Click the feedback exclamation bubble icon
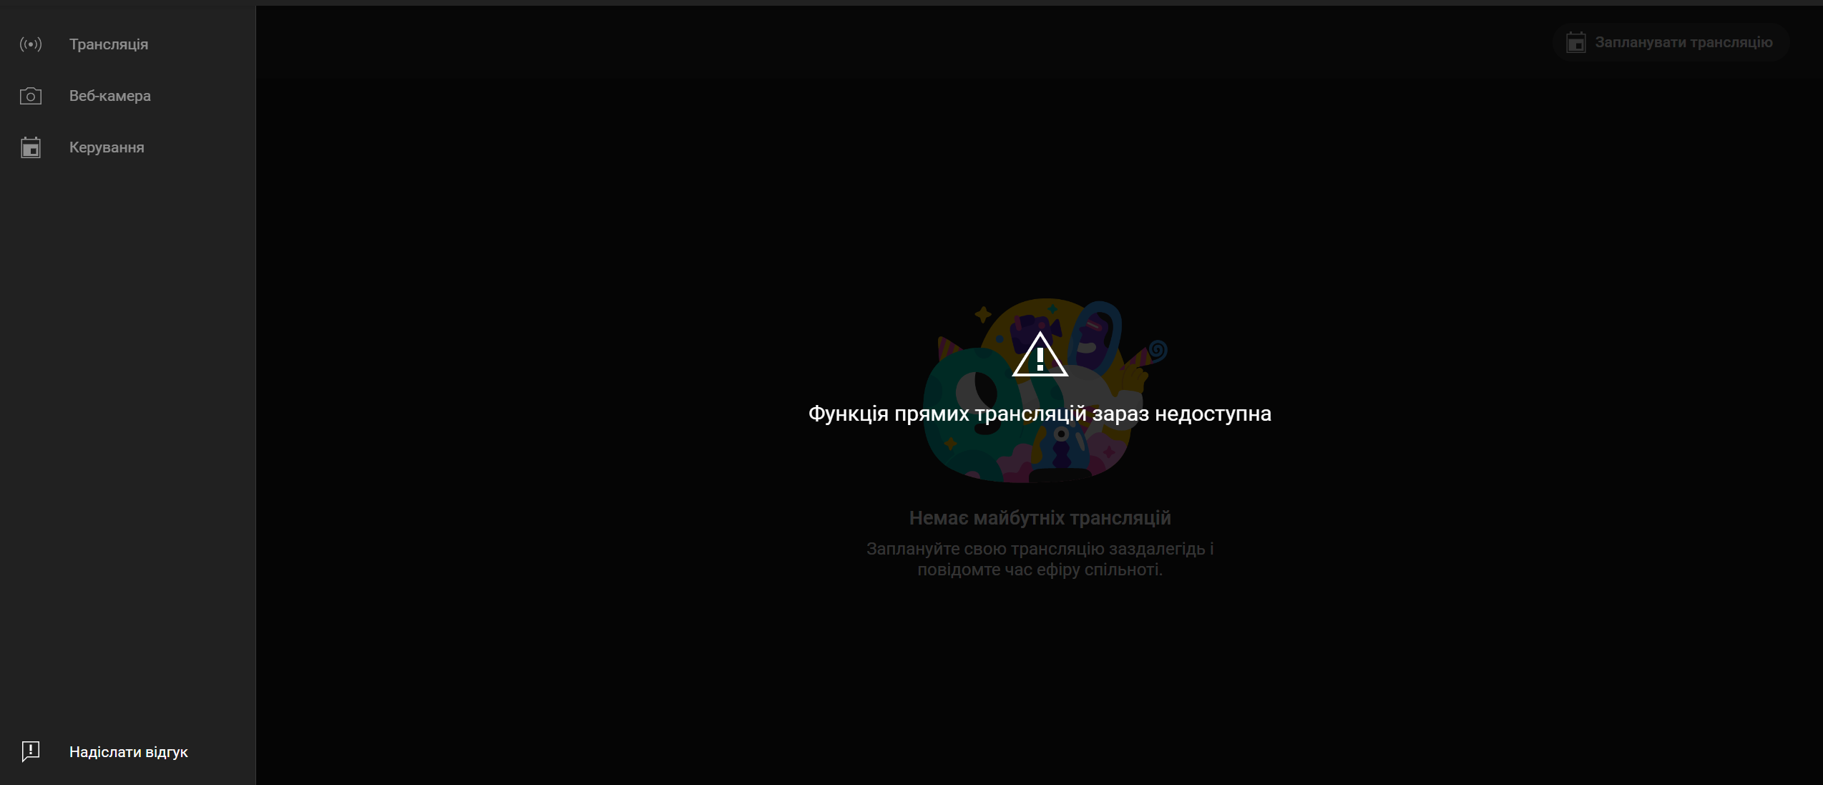This screenshot has width=1823, height=785. [x=30, y=751]
